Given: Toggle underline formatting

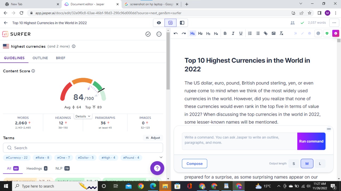Looking at the screenshot, I should coord(241,33).
